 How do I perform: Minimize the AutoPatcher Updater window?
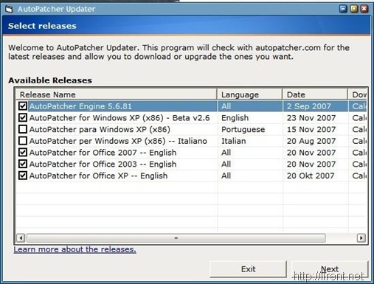(343, 9)
